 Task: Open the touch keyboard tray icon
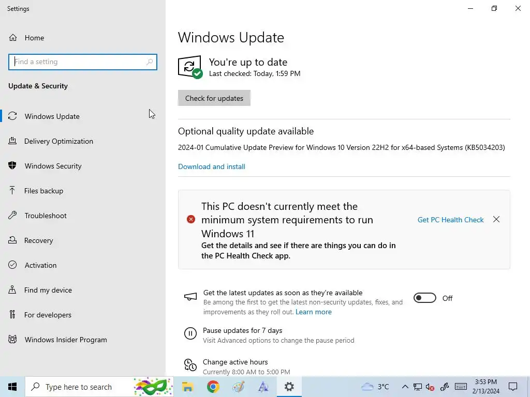coord(461,387)
